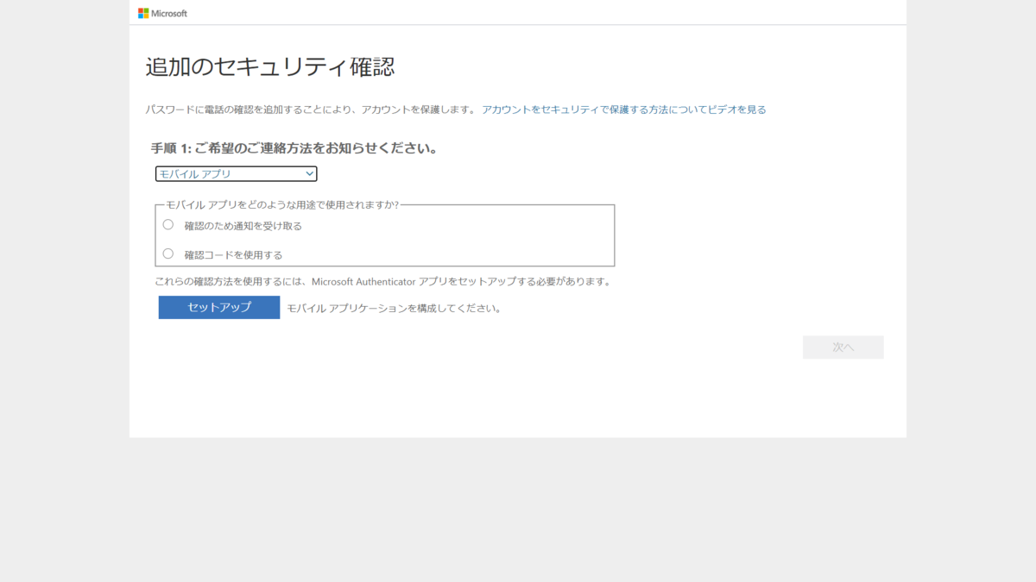Click the セットアップ button
This screenshot has height=582, width=1036.
pos(219,307)
